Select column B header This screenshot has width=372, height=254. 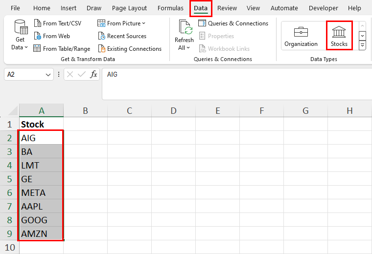[x=85, y=110]
